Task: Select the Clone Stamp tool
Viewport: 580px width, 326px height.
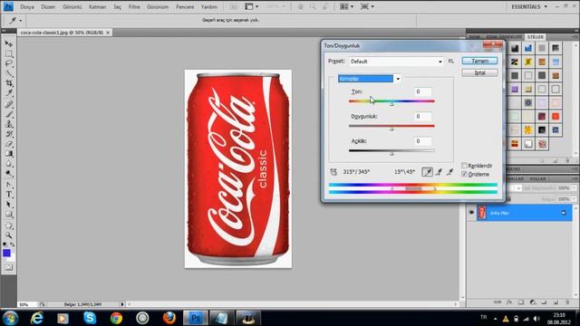Action: 8,124
